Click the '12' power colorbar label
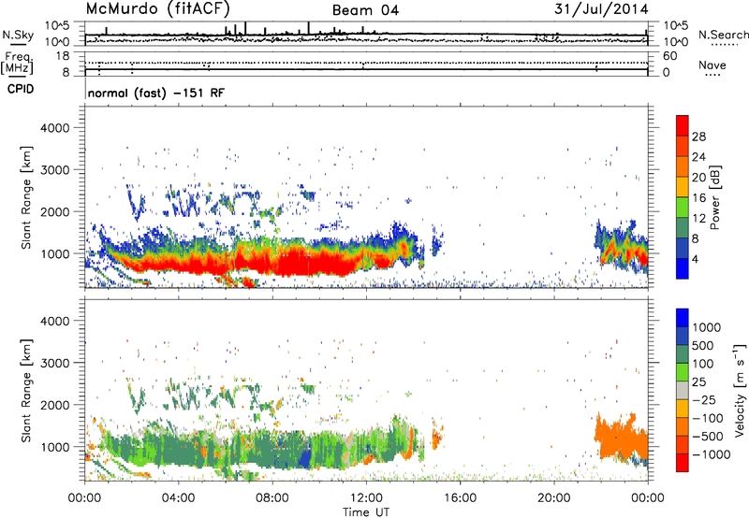 point(698,219)
